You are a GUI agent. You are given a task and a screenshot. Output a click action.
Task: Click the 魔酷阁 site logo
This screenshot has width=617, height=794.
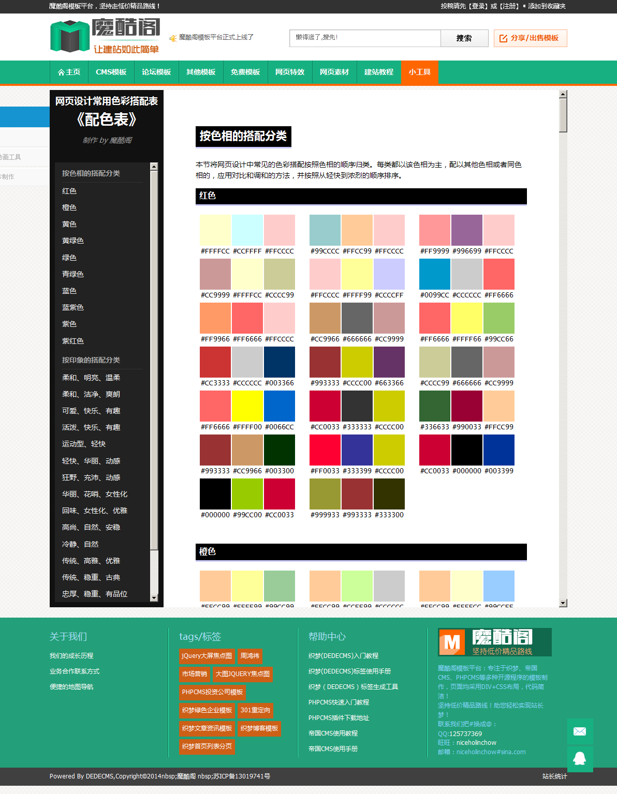[x=105, y=36]
